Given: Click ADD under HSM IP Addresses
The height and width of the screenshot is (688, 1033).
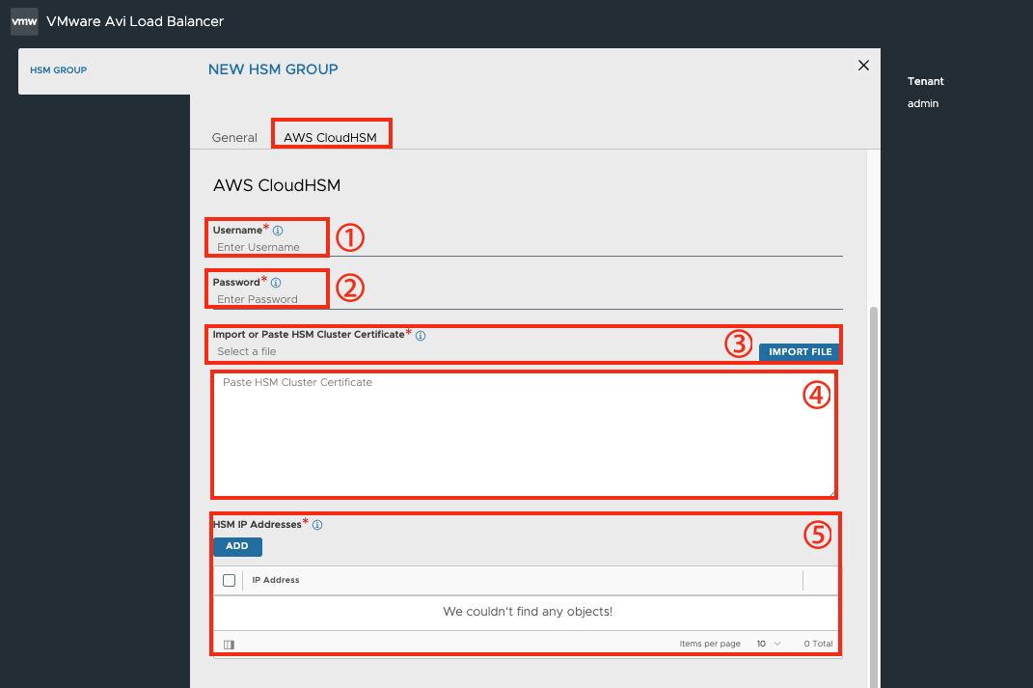Looking at the screenshot, I should [237, 546].
